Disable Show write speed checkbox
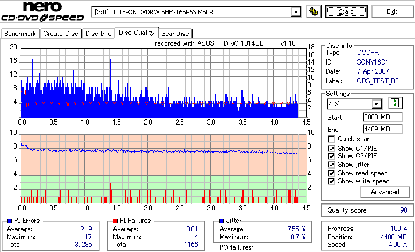This screenshot has height=252, width=415. point(331,181)
